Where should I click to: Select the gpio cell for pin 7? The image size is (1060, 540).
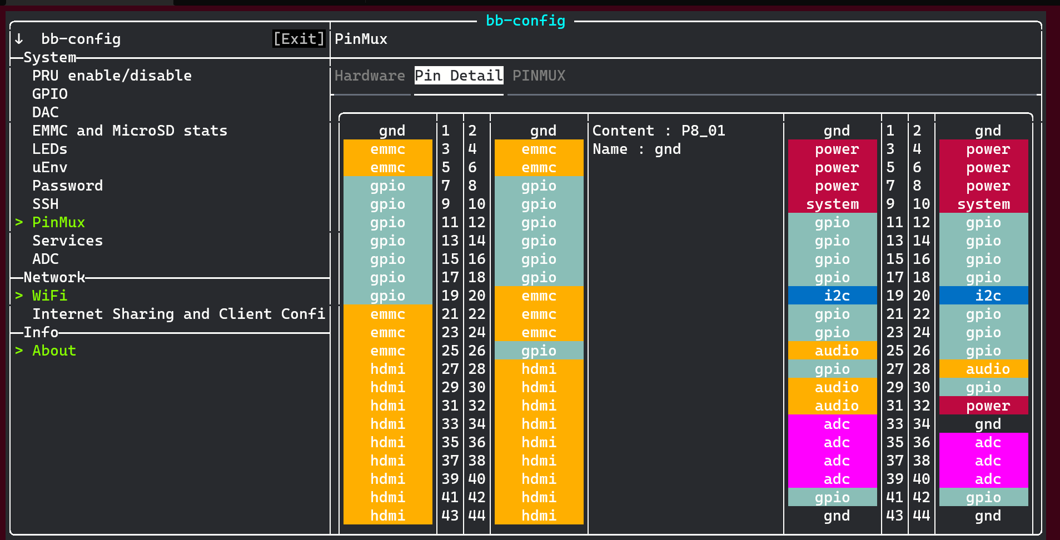(x=387, y=186)
